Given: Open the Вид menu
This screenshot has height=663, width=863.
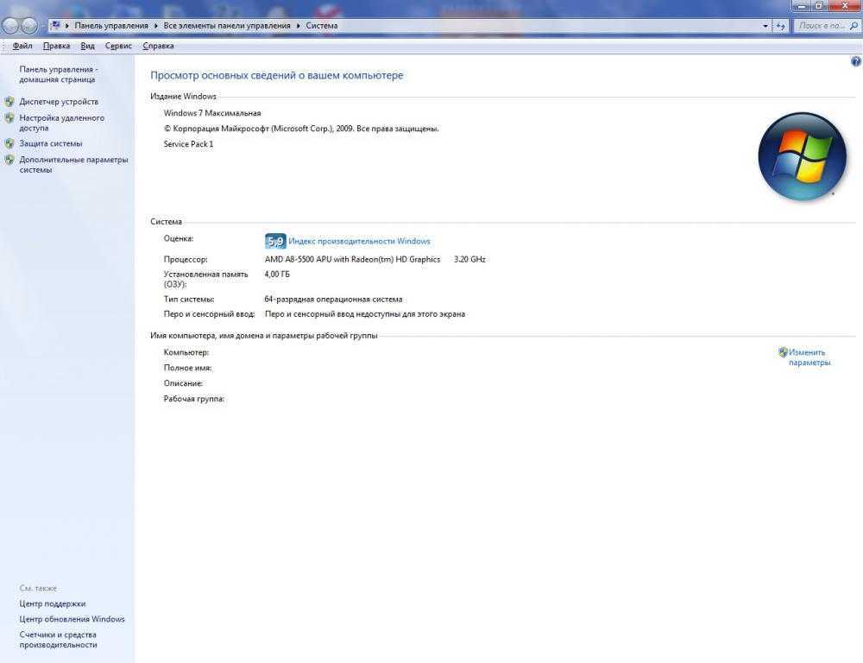Looking at the screenshot, I should (87, 46).
